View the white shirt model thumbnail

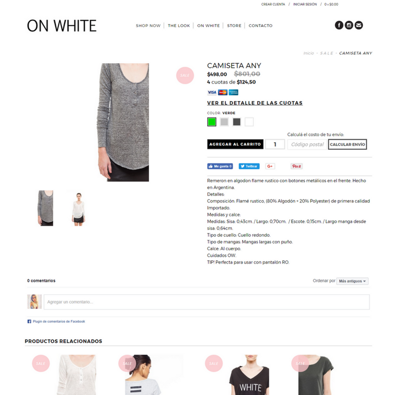click(x=79, y=208)
